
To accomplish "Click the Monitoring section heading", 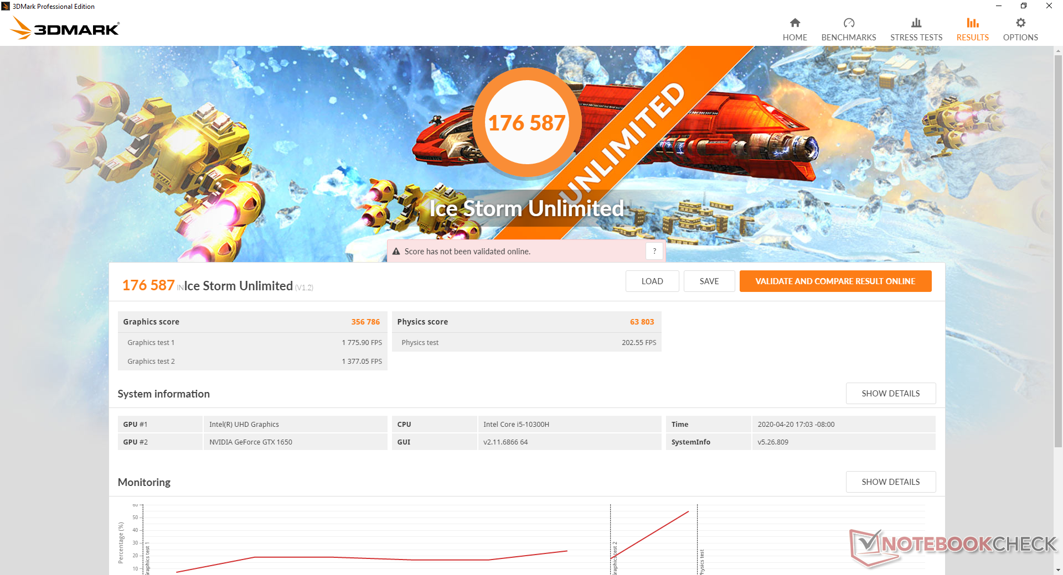I will tap(144, 482).
